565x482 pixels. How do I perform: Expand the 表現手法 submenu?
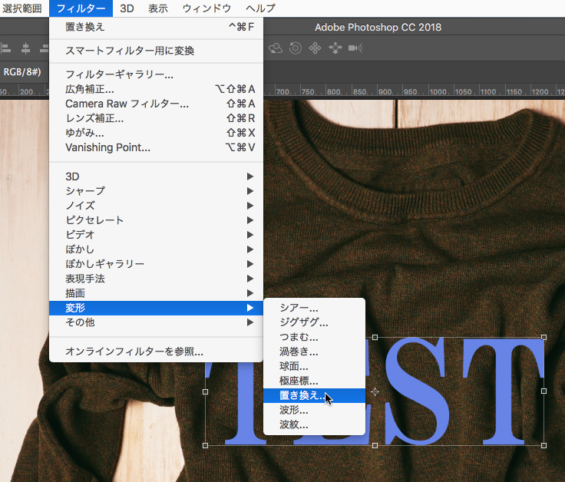pos(156,279)
